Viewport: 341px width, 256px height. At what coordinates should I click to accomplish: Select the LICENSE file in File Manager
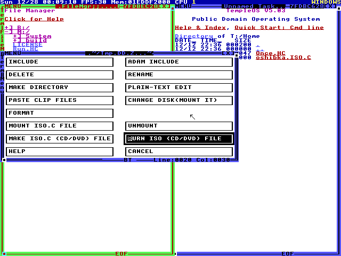pos(28,45)
